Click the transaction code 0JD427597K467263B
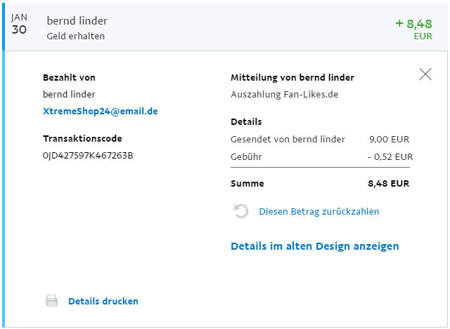 (88, 155)
